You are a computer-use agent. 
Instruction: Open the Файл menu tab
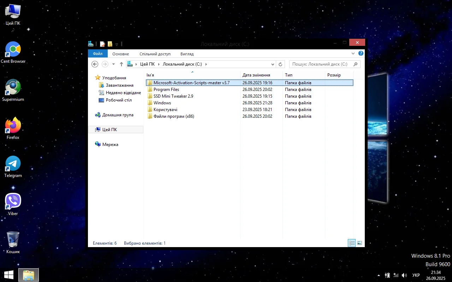pyautogui.click(x=98, y=54)
